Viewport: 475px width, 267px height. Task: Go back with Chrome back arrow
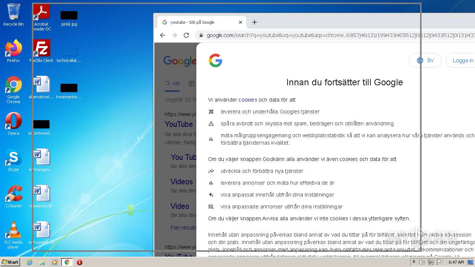(x=163, y=35)
